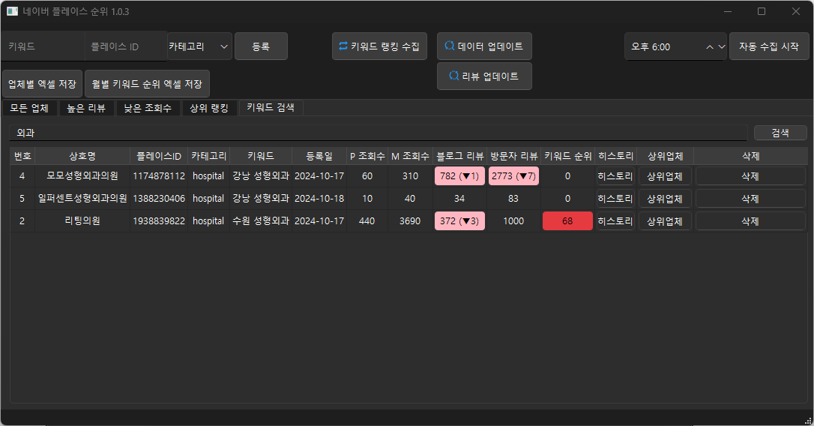Click the 수원 성형외과 keyword cell
Screen dimensions: 814x426
(x=261, y=220)
